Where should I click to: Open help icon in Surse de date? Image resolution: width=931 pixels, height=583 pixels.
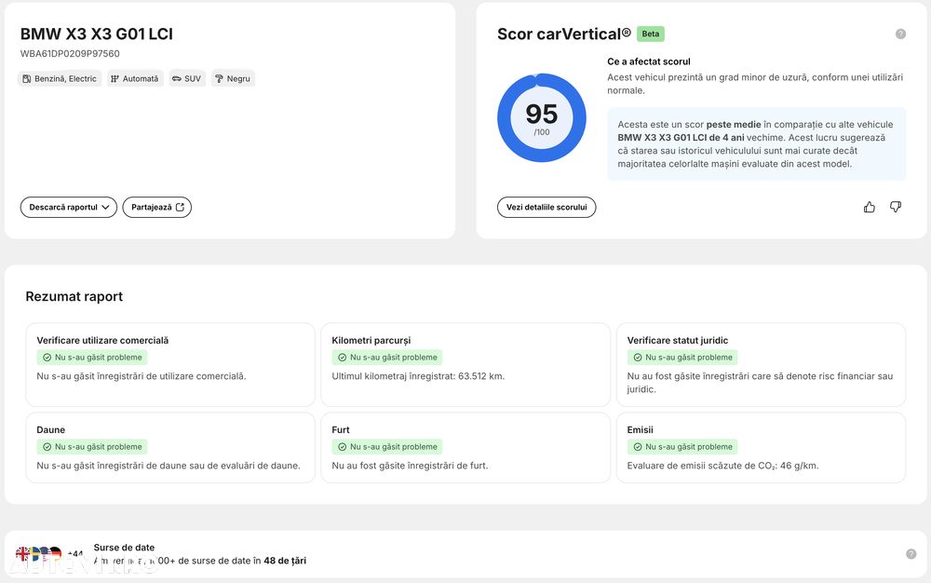[x=911, y=554]
